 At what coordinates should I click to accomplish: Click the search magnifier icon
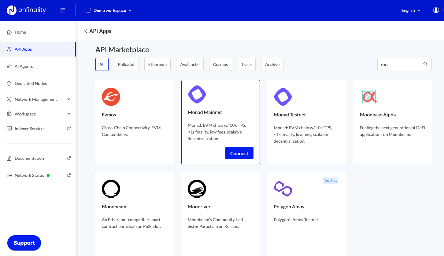click(425, 64)
